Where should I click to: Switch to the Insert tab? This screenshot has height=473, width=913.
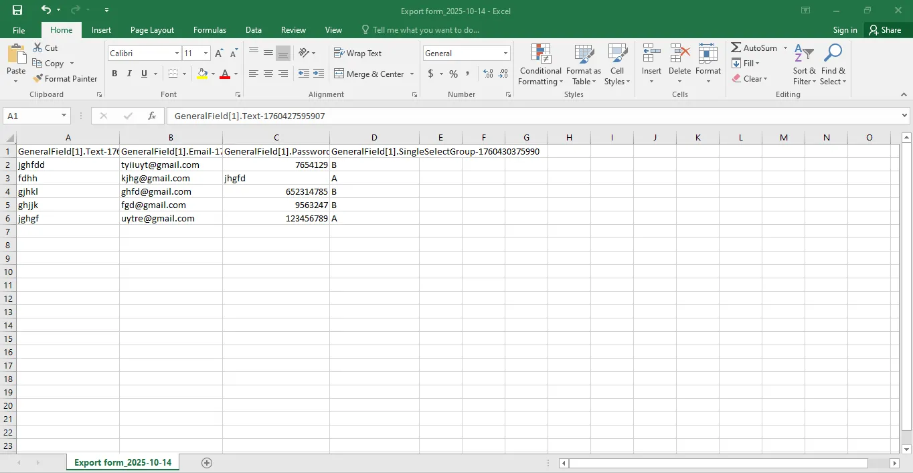tap(102, 30)
